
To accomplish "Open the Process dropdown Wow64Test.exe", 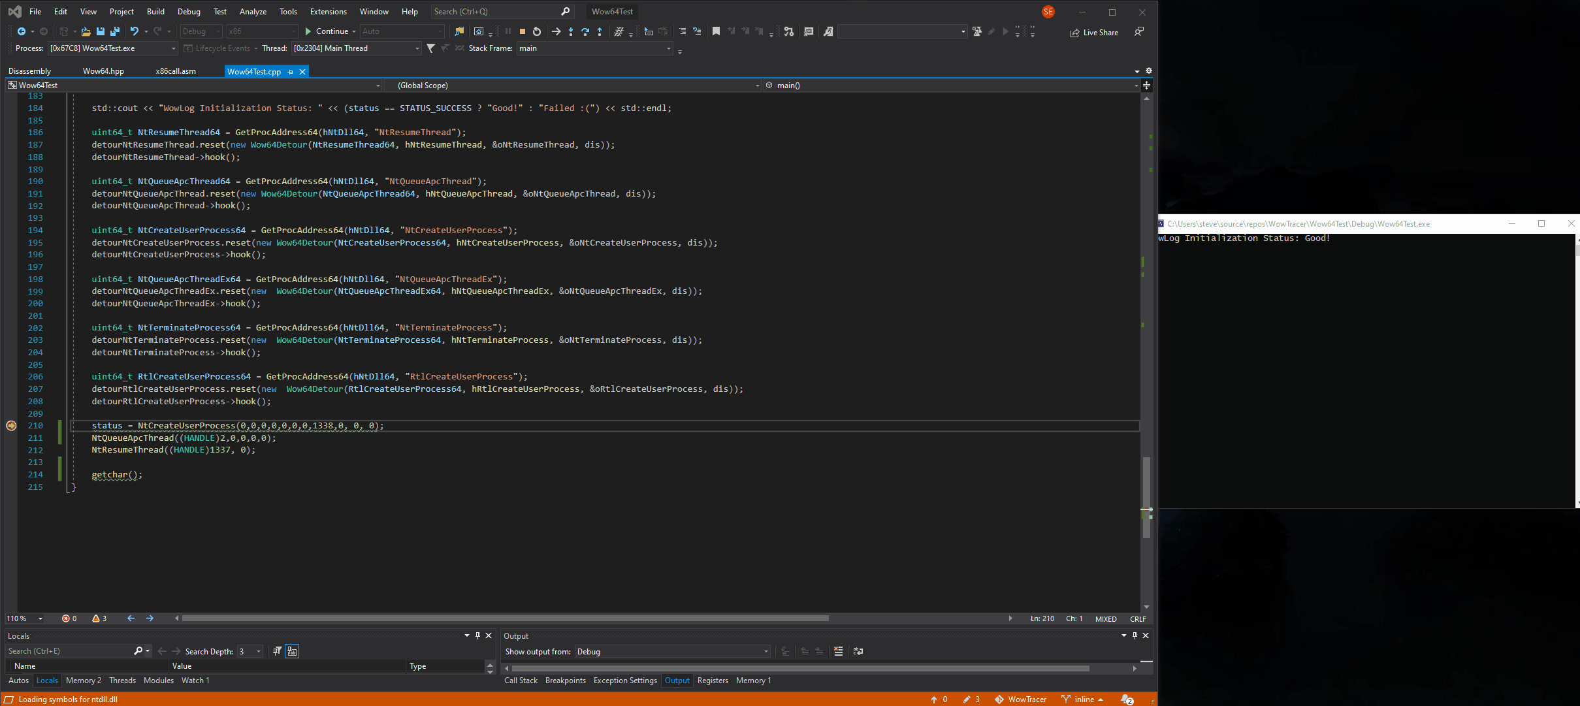I will point(173,48).
